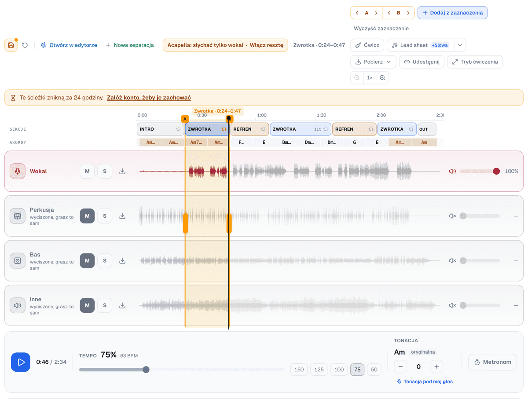Screen dimensions: 528x399
Task: Start playback with the play button
Action: pos(21,362)
